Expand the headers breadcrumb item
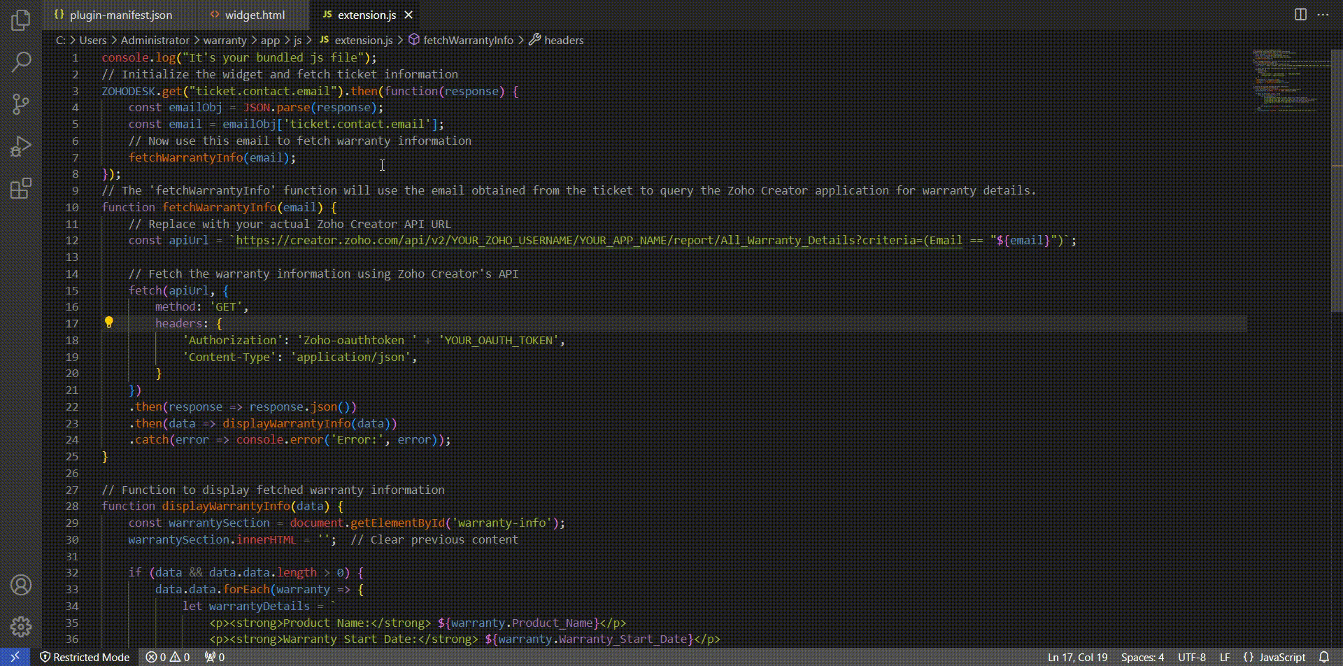Screen dimensions: 1343x666 pyautogui.click(x=563, y=40)
